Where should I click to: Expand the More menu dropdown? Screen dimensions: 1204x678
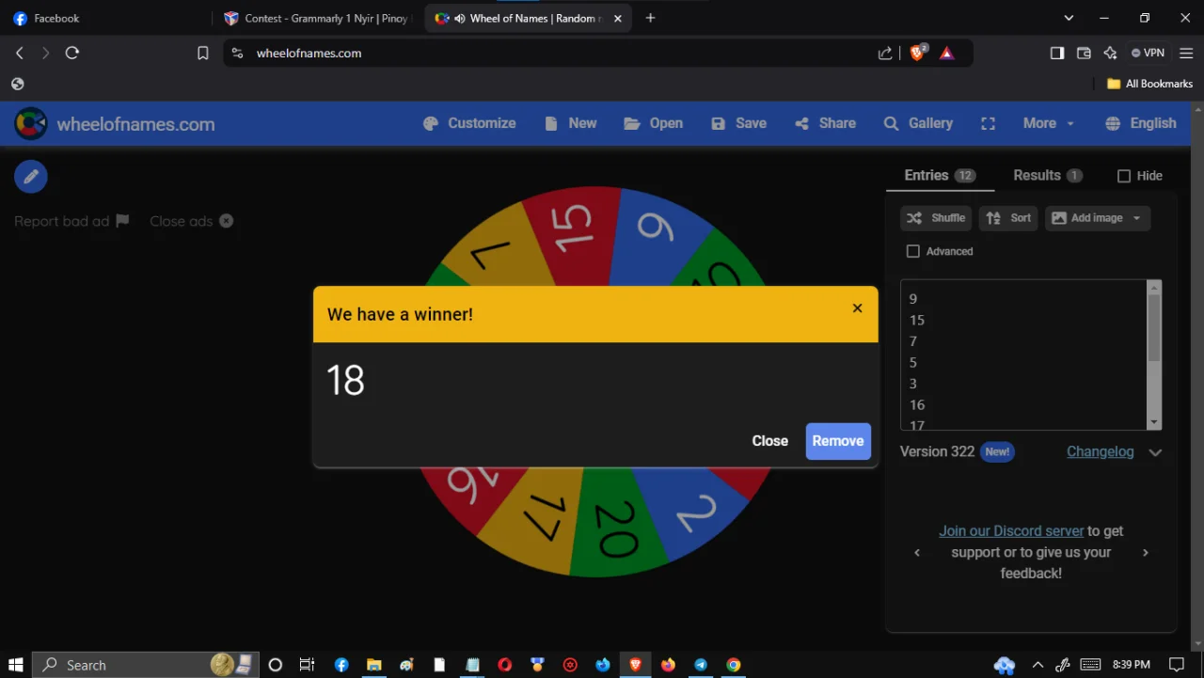click(x=1049, y=123)
